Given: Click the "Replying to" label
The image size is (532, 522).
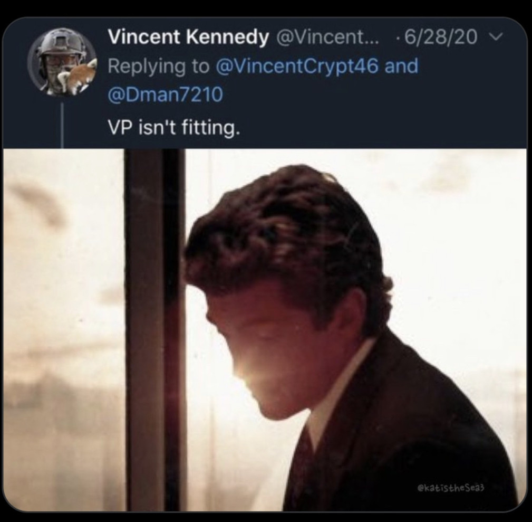Looking at the screenshot, I should 159,67.
